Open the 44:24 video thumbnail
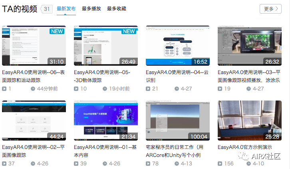Screen dimensions: 290x169 34,121
